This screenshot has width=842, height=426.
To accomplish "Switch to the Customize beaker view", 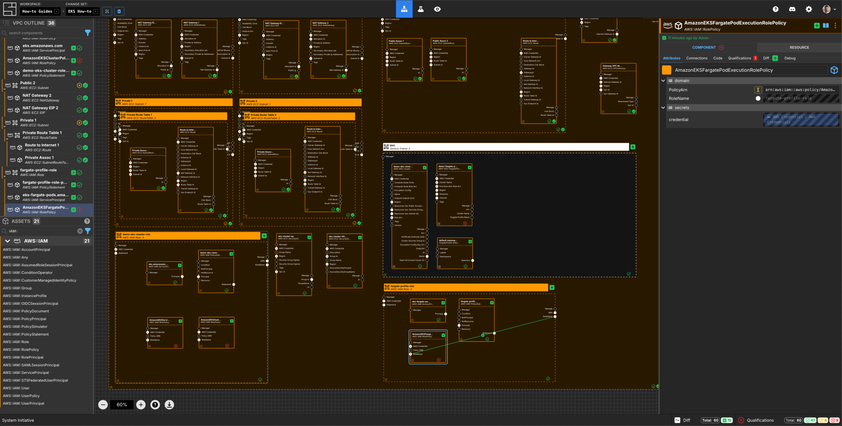I will 421,9.
